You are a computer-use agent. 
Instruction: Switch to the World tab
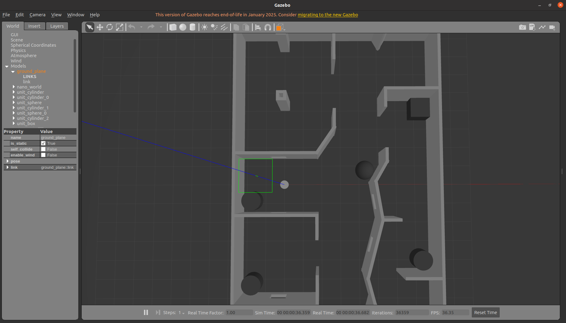pyautogui.click(x=13, y=26)
